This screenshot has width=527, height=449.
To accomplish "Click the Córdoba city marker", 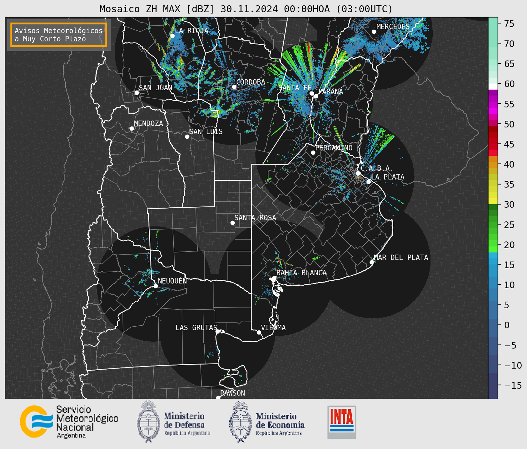I will pyautogui.click(x=234, y=87).
